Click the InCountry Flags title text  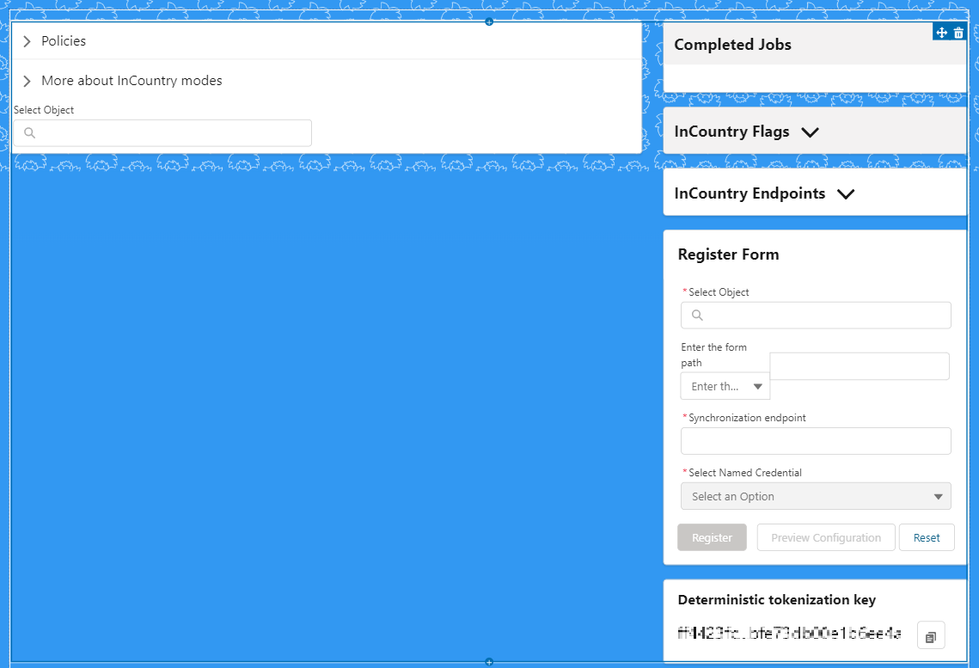click(731, 132)
